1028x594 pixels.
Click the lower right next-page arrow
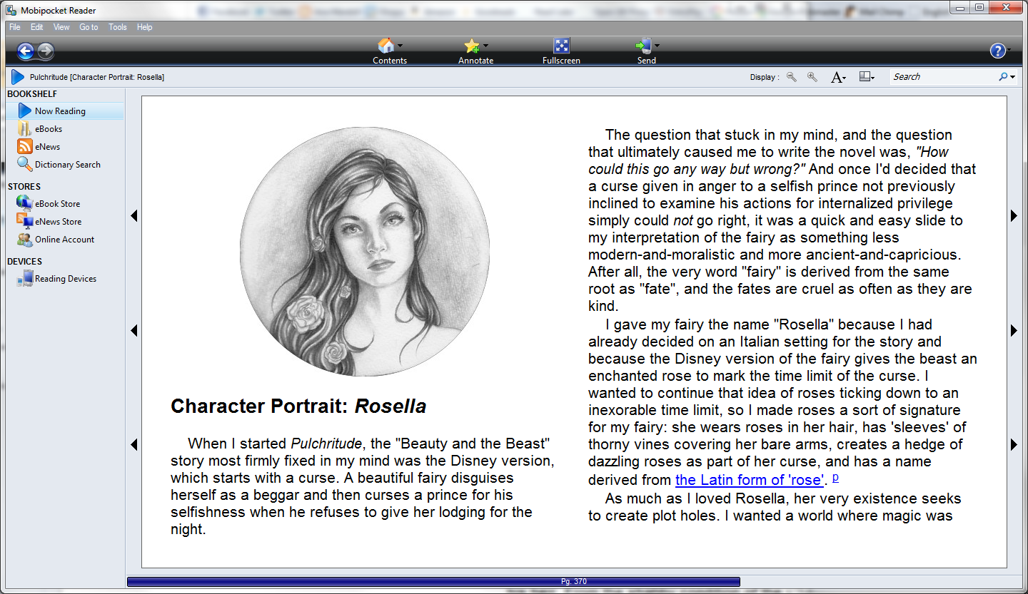point(1014,444)
